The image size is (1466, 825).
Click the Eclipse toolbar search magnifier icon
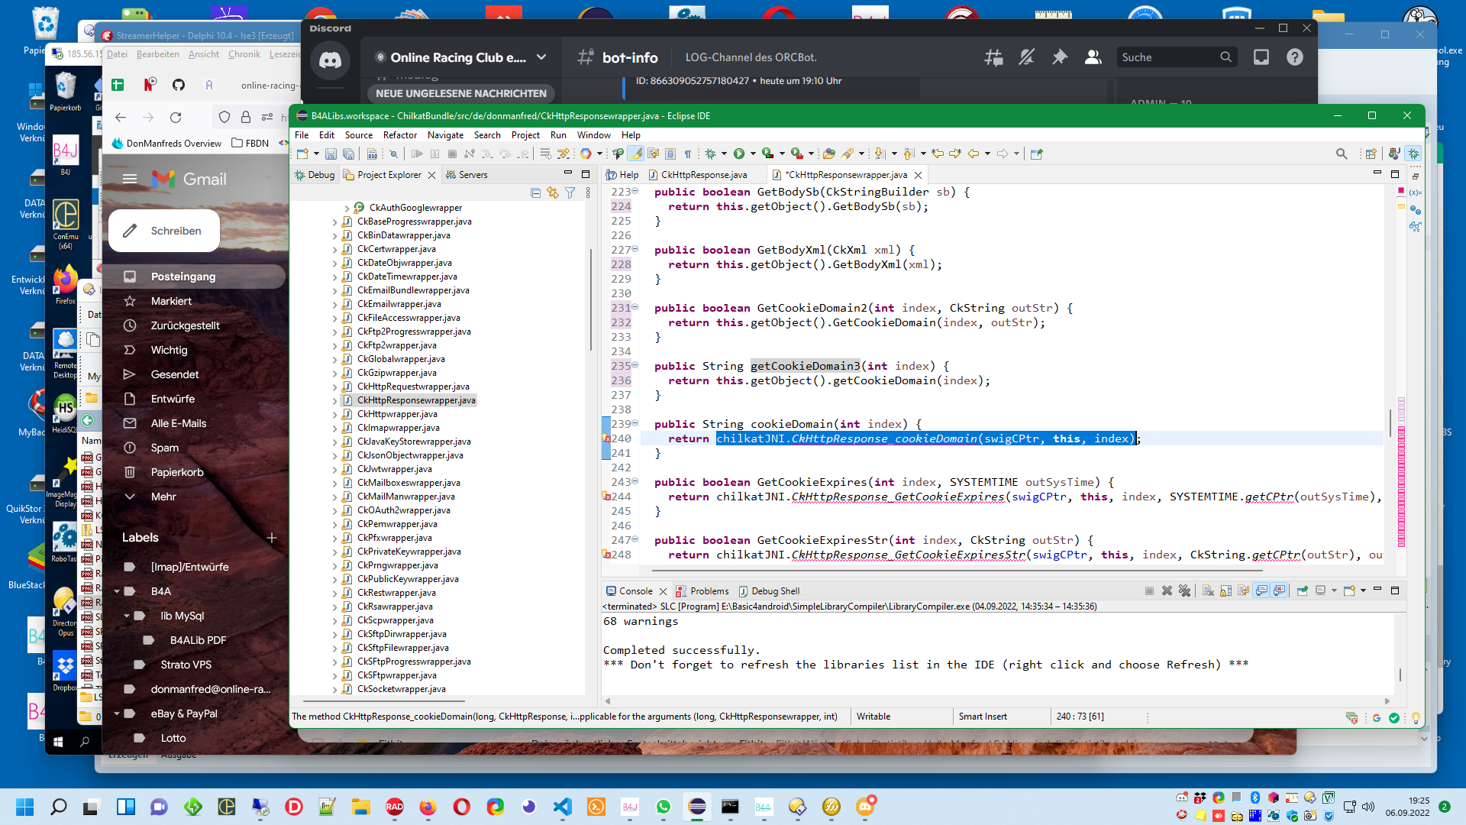coord(1342,154)
